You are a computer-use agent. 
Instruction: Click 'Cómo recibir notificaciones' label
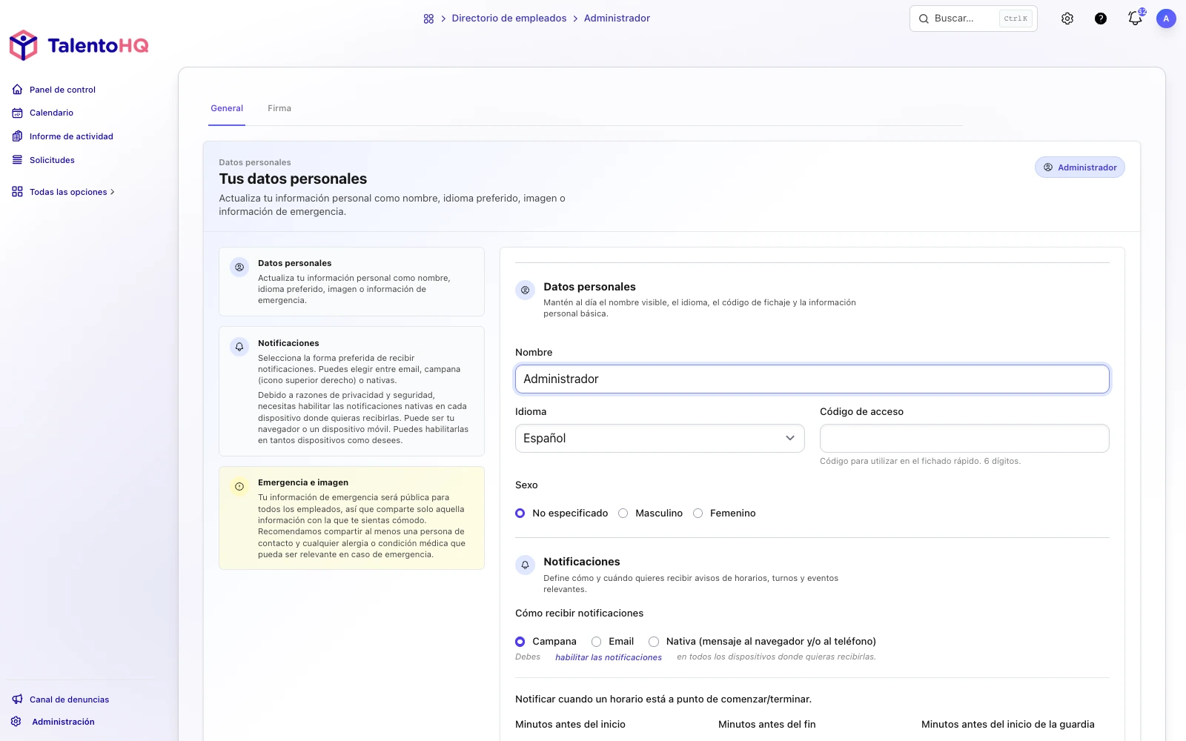(x=580, y=614)
